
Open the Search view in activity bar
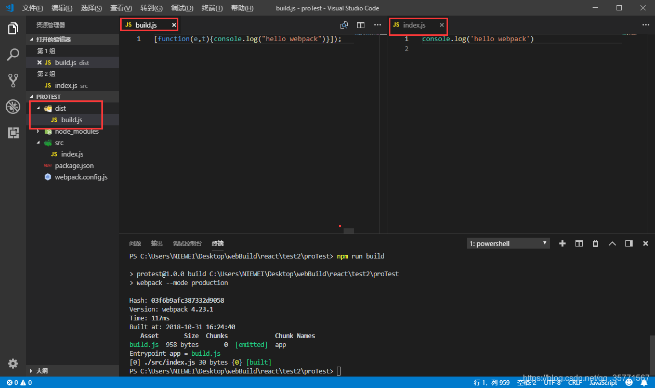(x=13, y=55)
